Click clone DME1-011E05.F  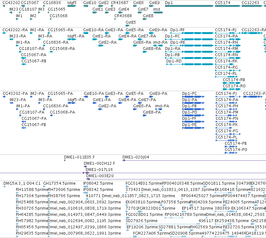coord(65,160)
